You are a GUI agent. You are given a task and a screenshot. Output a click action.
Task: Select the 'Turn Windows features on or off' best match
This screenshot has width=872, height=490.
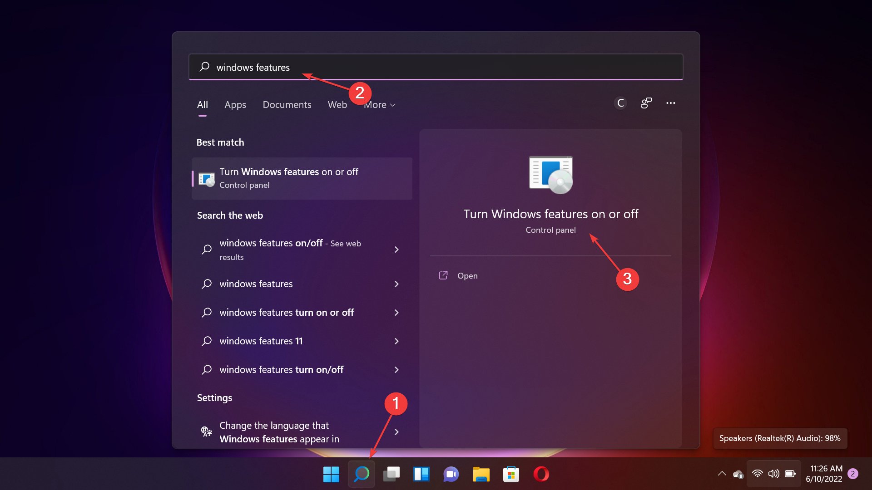pos(302,178)
